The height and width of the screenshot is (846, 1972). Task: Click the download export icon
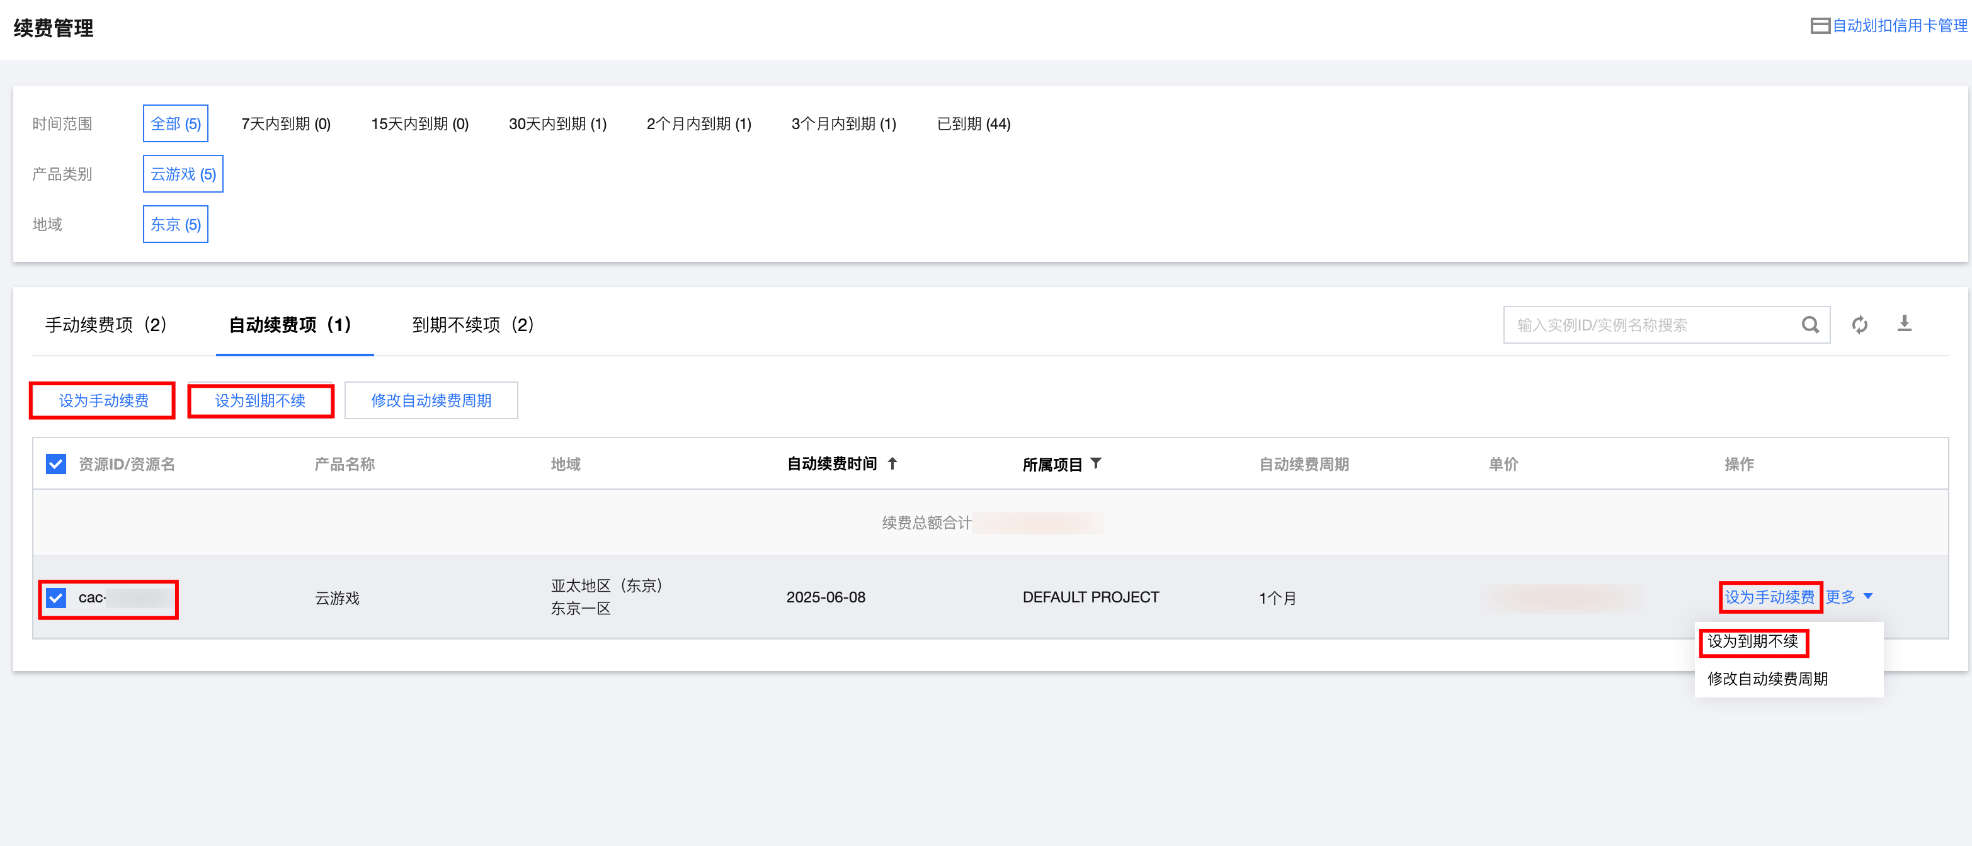coord(1905,324)
